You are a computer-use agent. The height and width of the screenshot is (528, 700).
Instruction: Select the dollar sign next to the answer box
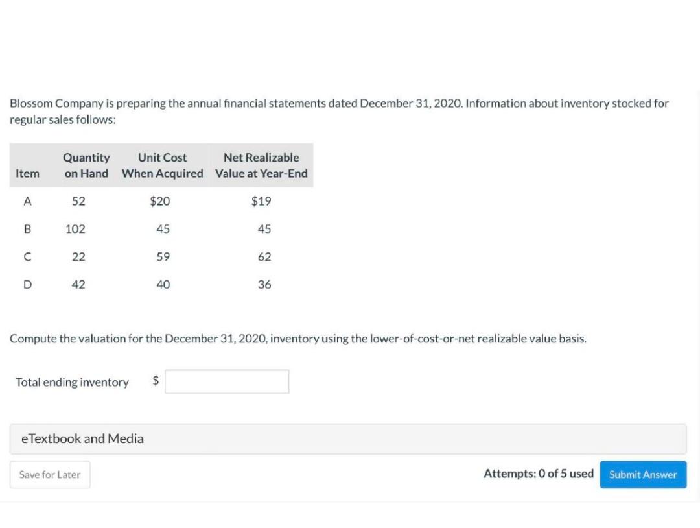(x=155, y=381)
